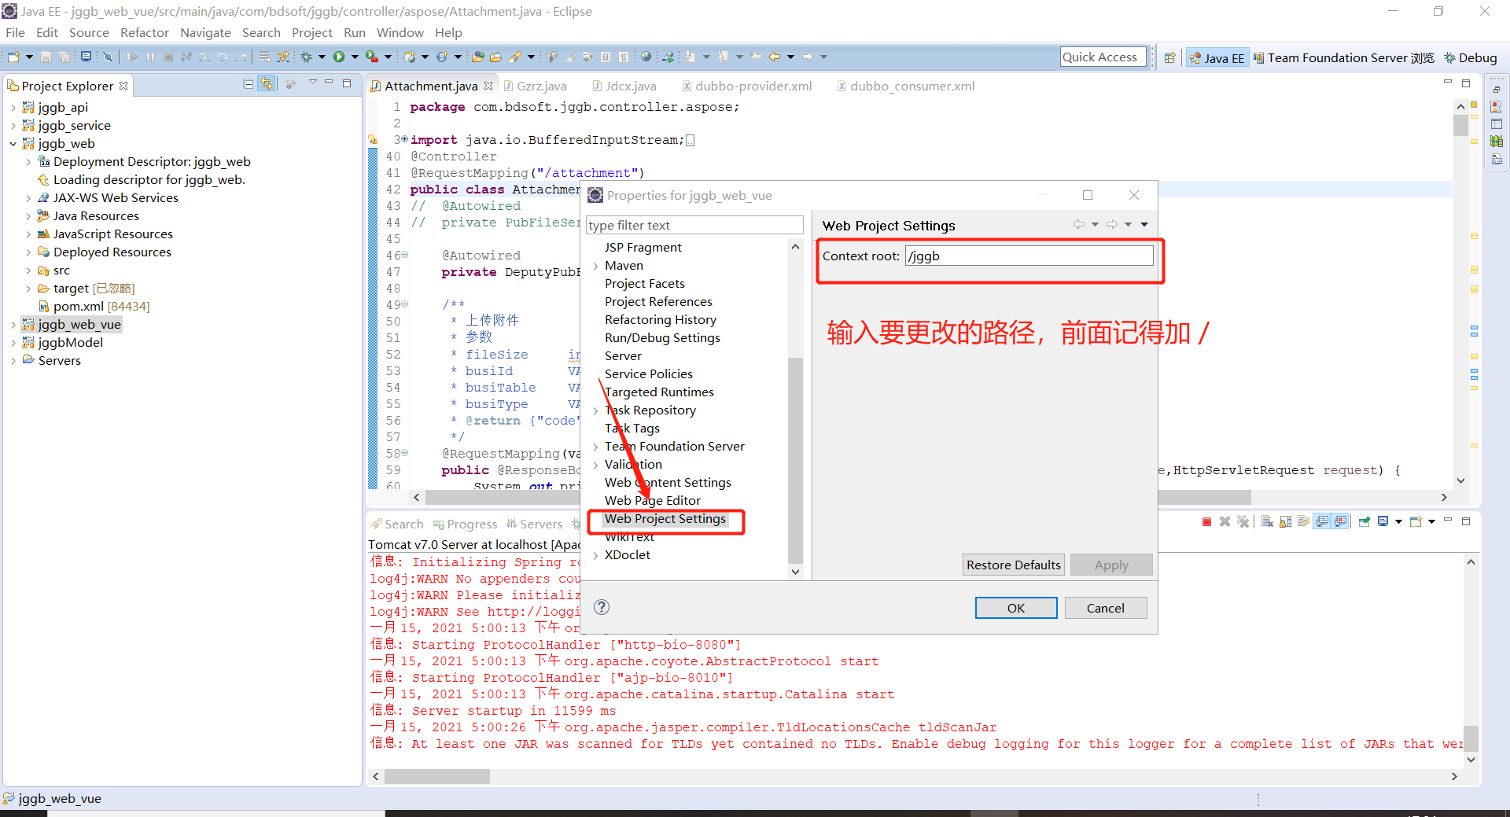This screenshot has width=1510, height=817.
Task: Toggle Link with Editor in Project Explorer
Action: [x=267, y=83]
